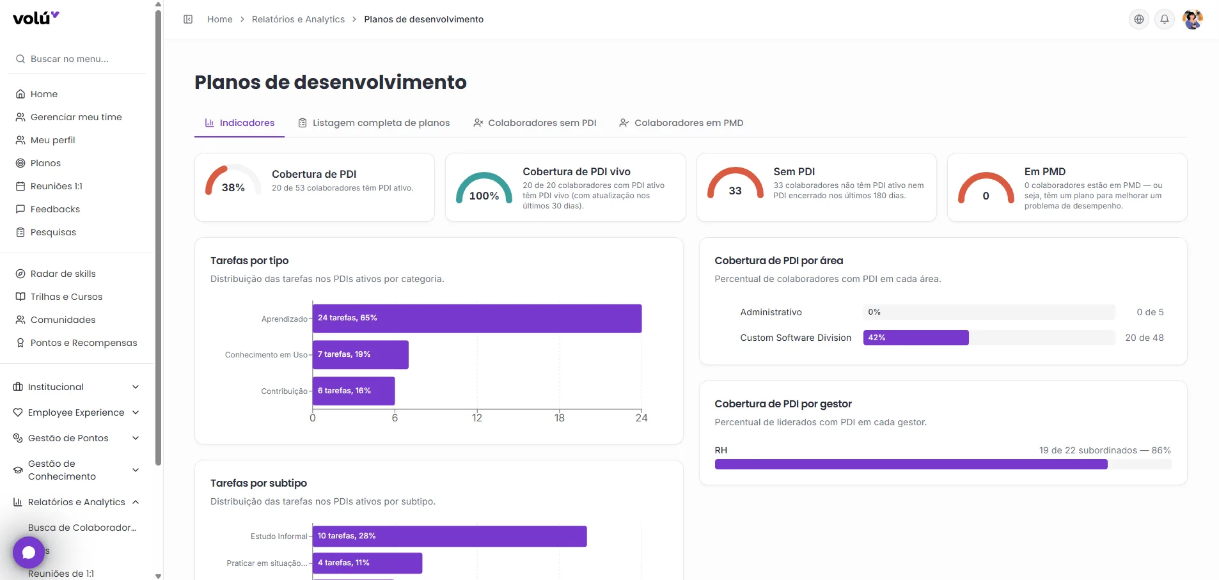The height and width of the screenshot is (580, 1219).
Task: Open Busca de Colaborador submenu item
Action: tap(82, 528)
